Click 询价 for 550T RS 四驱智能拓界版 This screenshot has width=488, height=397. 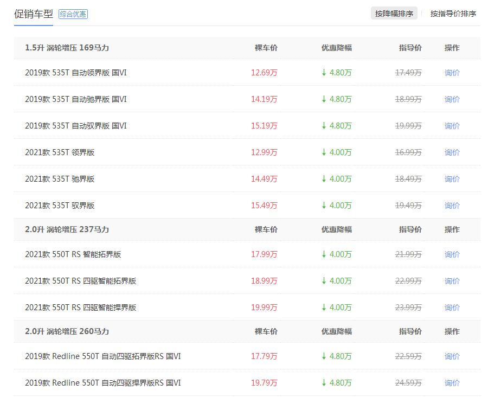pos(452,281)
